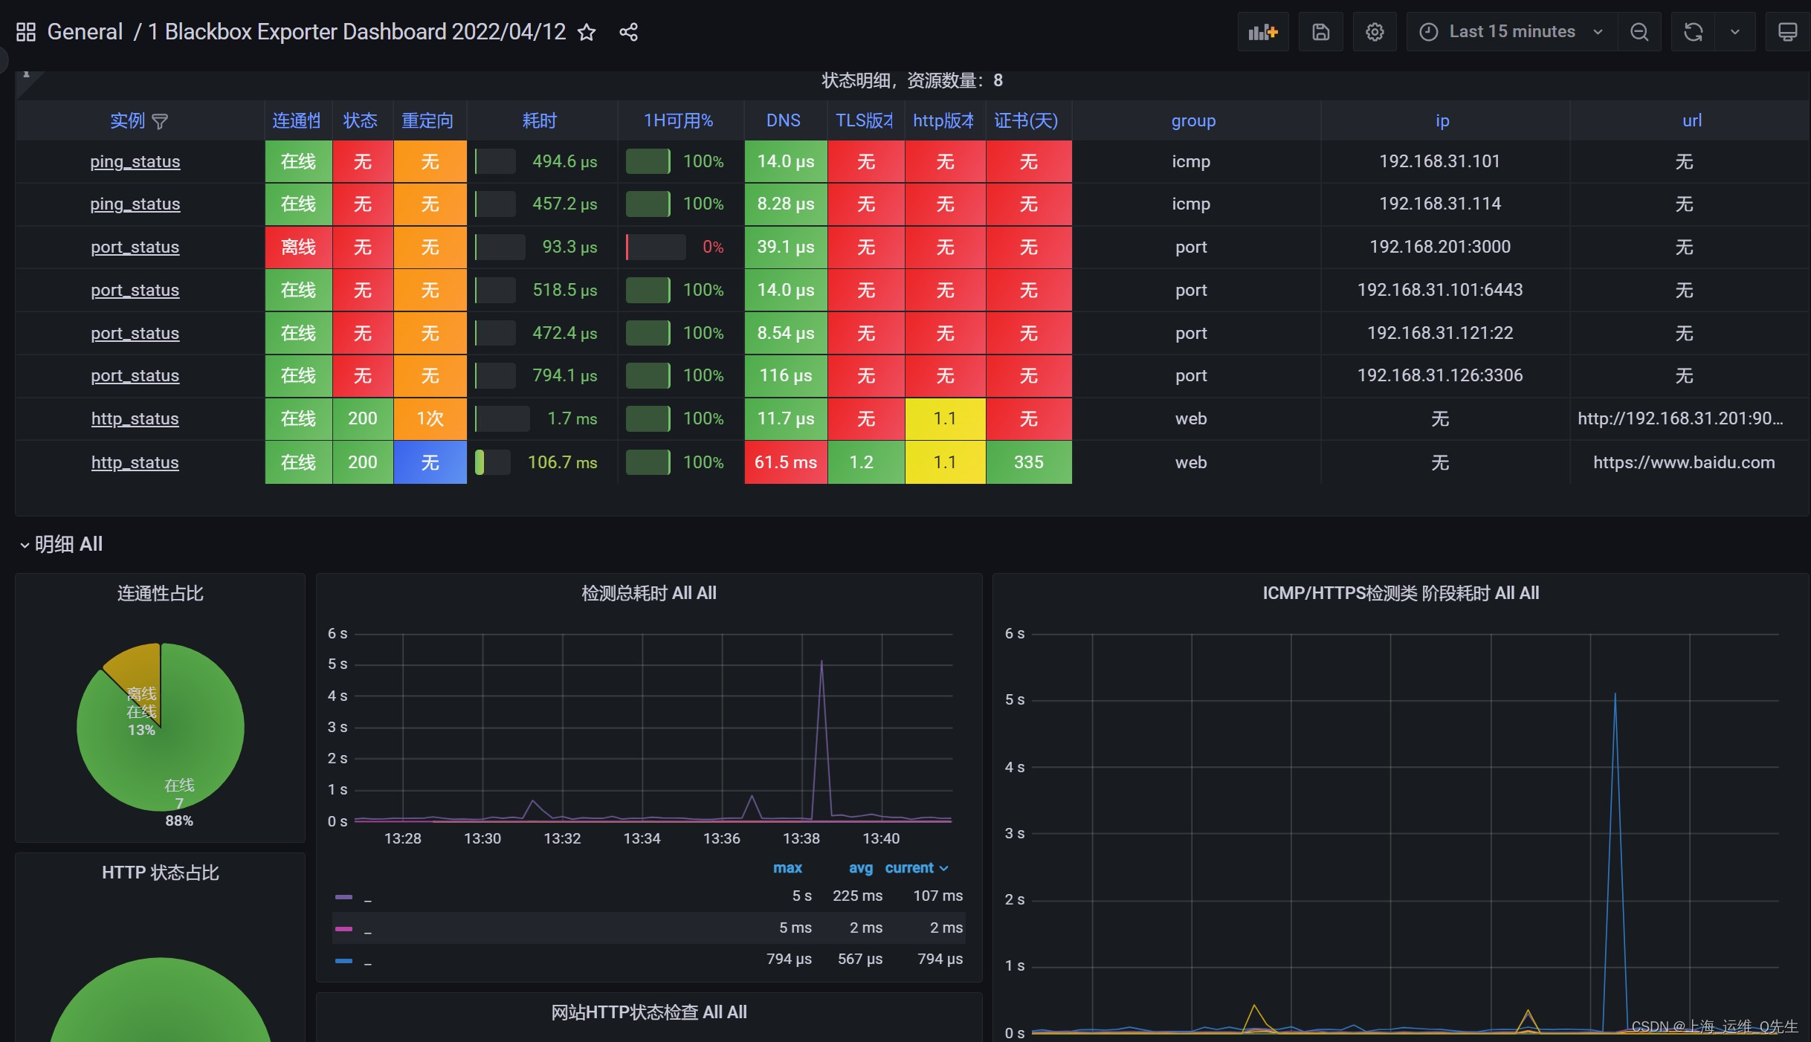This screenshot has height=1042, width=1811.
Task: Open the dashboard title breadcrumb
Action: point(357,32)
